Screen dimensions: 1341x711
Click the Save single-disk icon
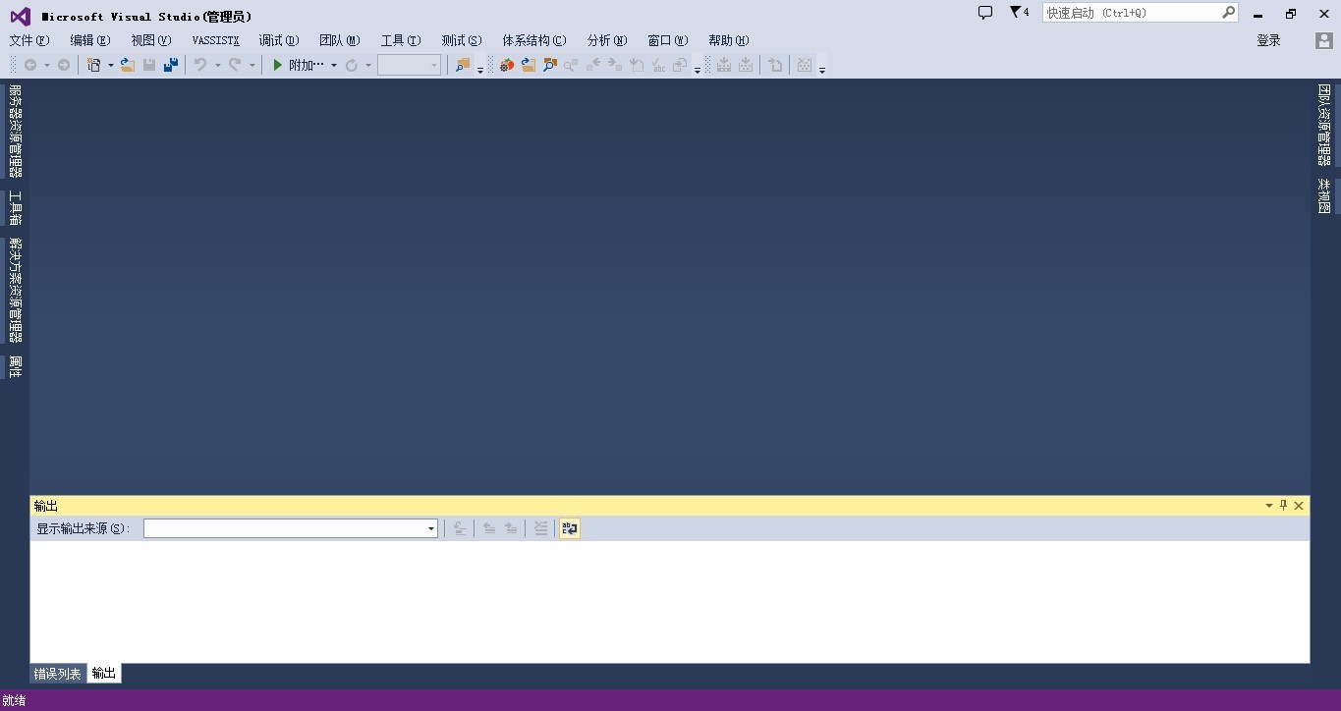pos(149,65)
